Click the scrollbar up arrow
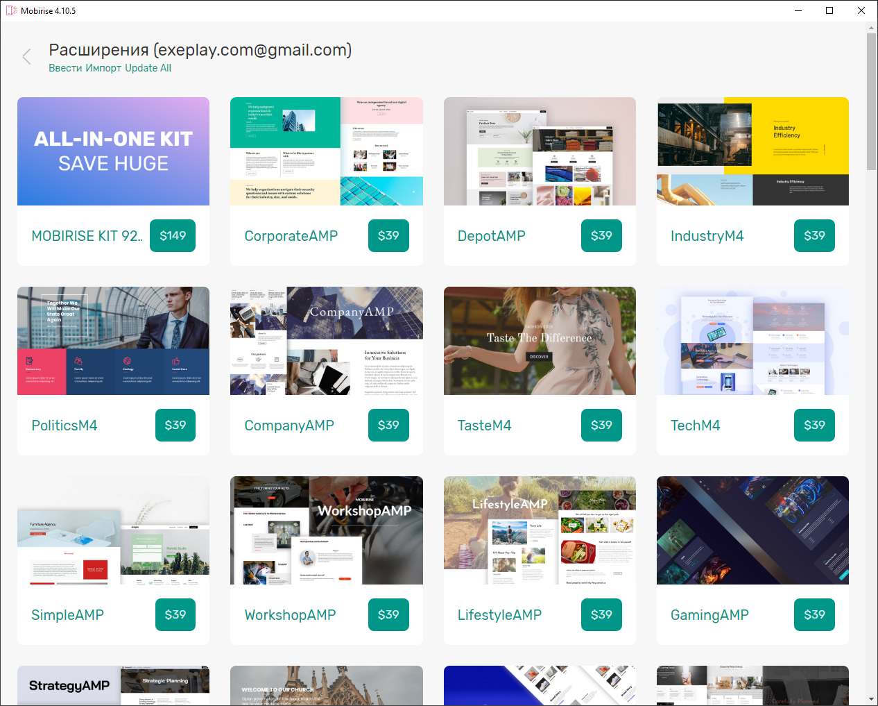 872,28
